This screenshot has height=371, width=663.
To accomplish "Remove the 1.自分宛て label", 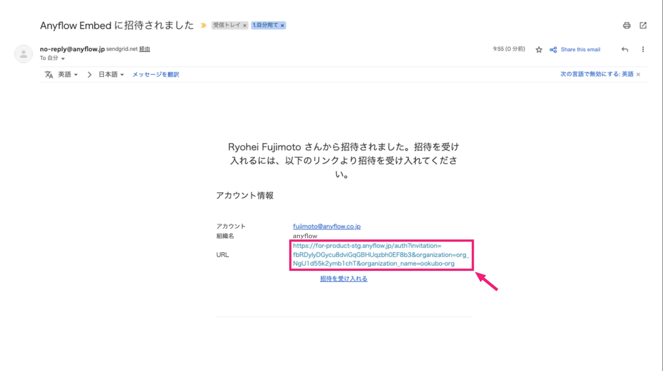I will (x=282, y=26).
